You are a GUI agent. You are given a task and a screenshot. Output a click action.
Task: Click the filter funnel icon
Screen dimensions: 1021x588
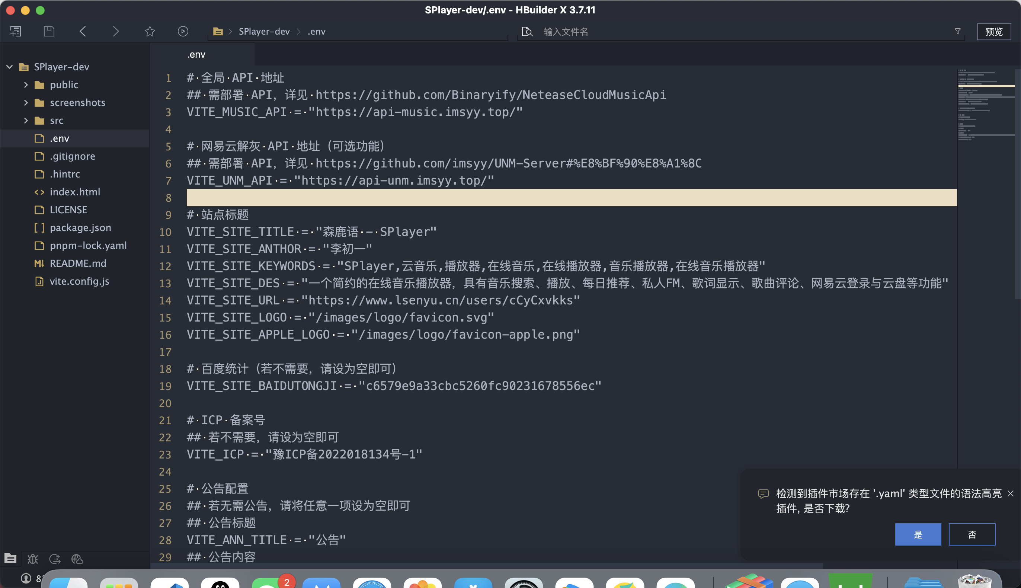point(958,31)
